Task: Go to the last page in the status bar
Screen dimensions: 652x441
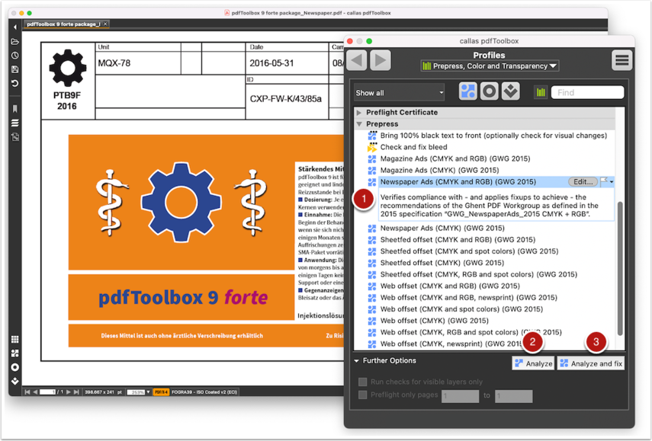Action: click(76, 392)
